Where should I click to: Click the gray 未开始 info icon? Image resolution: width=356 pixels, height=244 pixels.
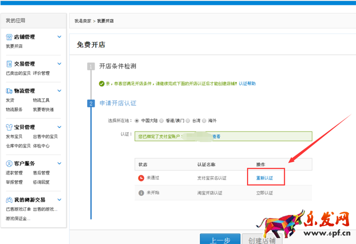[141, 192]
